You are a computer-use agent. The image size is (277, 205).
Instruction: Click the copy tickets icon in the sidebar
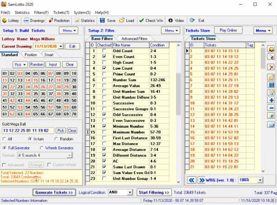[x=271, y=92]
